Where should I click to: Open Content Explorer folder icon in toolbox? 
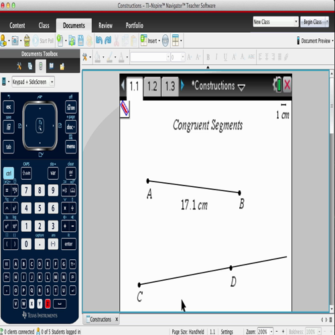pyautogui.click(x=62, y=66)
